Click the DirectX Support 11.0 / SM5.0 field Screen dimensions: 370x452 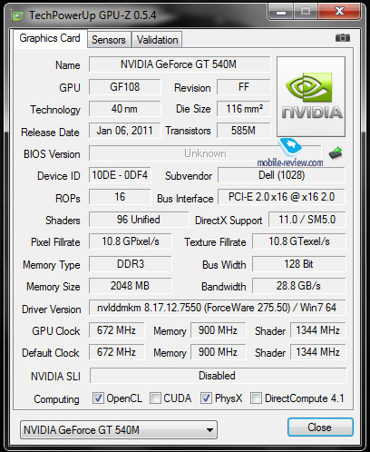point(307,220)
